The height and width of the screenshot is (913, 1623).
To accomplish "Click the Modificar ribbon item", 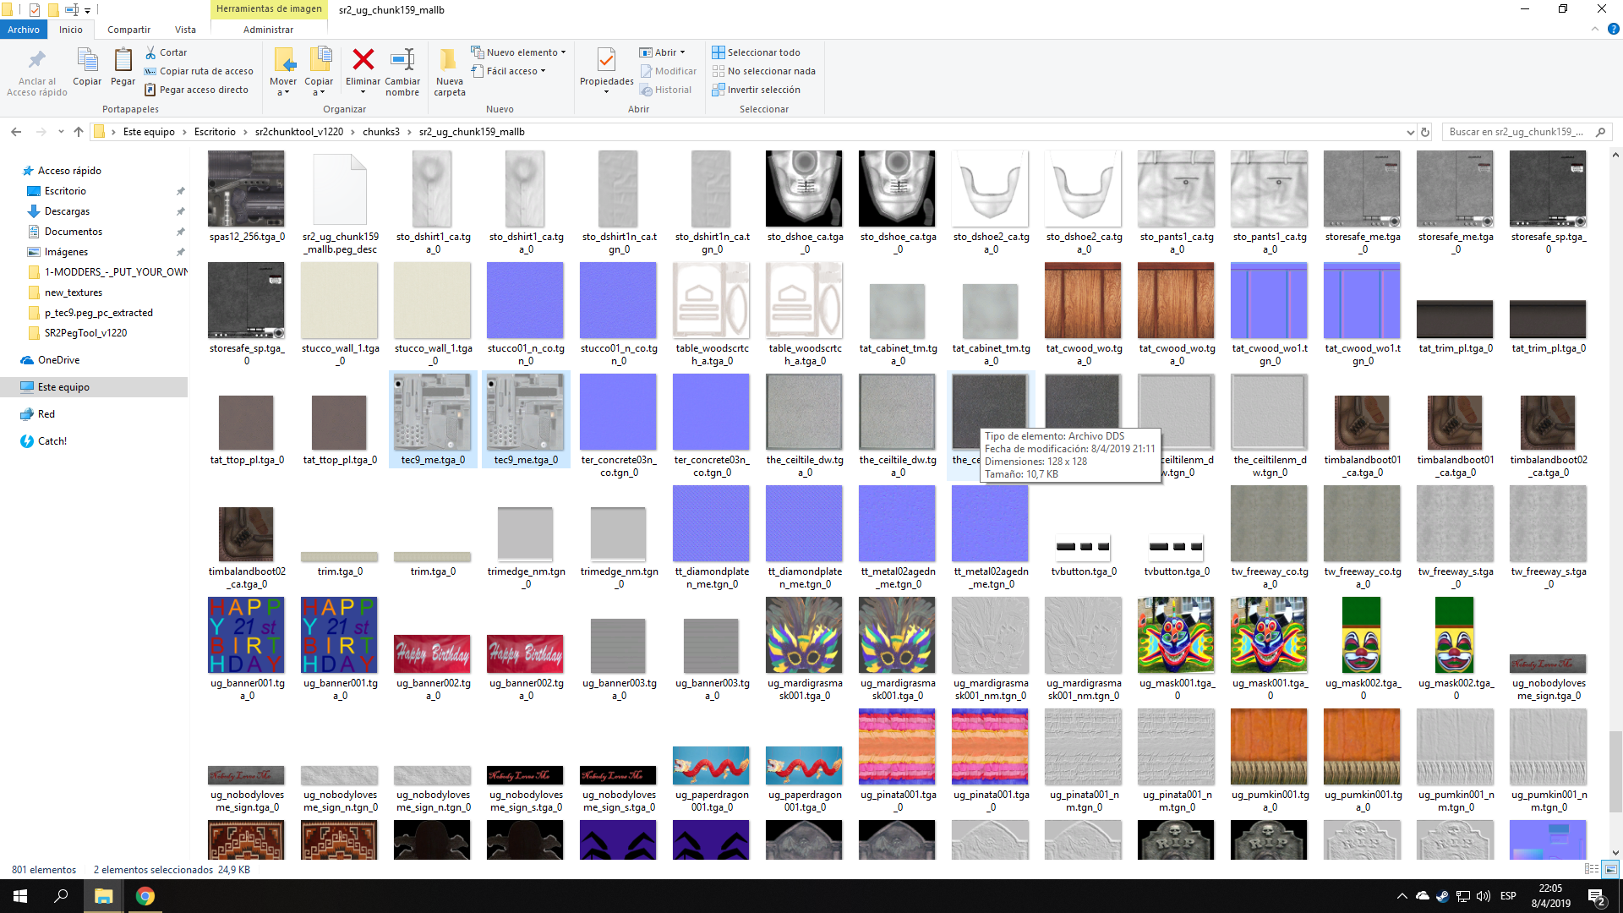I will pos(668,71).
